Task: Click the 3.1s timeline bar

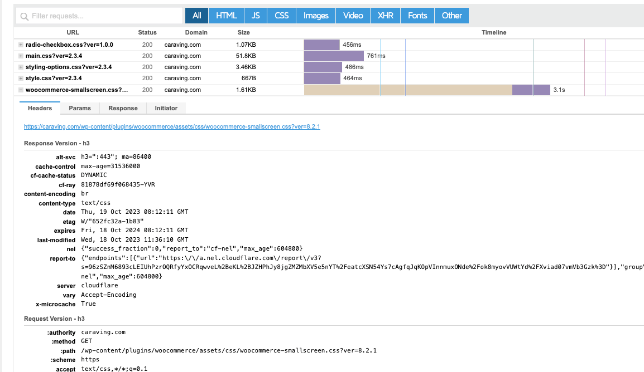Action: click(427, 90)
